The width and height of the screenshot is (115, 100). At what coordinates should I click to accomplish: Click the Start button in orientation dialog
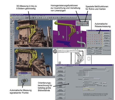pyautogui.click(x=89, y=90)
